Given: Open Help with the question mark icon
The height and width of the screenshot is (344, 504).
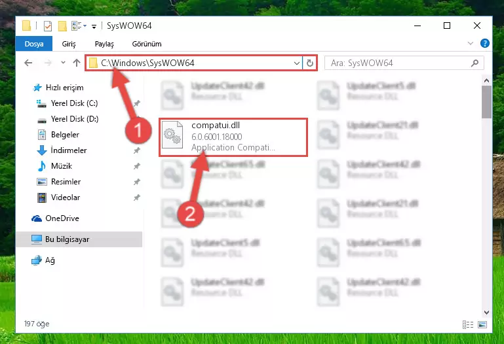Looking at the screenshot, I should (485, 43).
